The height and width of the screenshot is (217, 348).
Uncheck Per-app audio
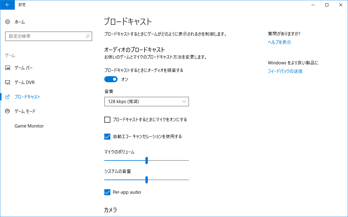[107, 192]
